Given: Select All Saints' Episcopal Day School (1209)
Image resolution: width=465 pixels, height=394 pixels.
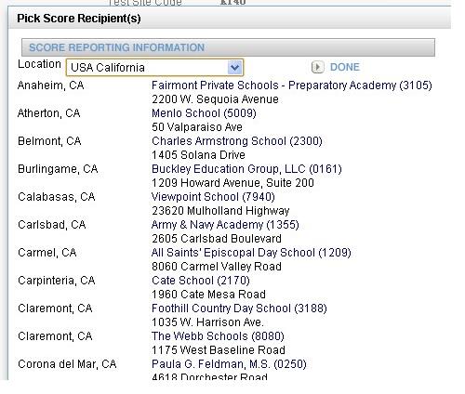Looking at the screenshot, I should (251, 253).
